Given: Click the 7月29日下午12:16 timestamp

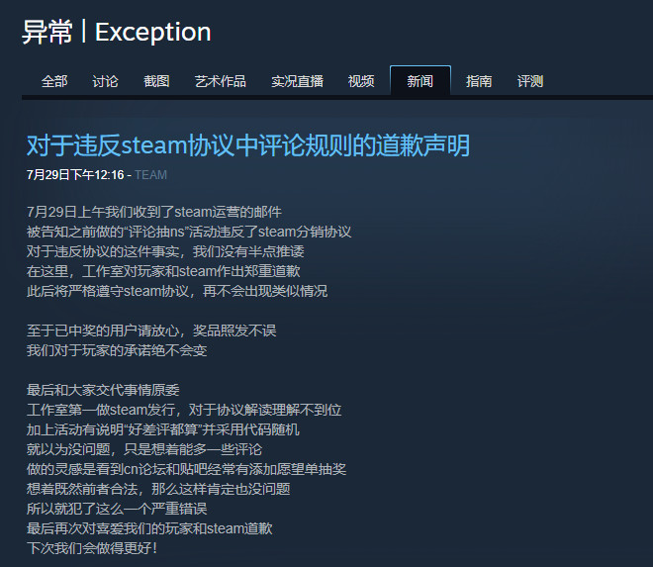Looking at the screenshot, I should coord(75,175).
